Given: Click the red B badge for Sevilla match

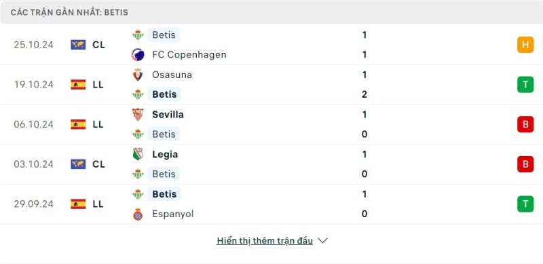Looking at the screenshot, I should click(525, 124).
